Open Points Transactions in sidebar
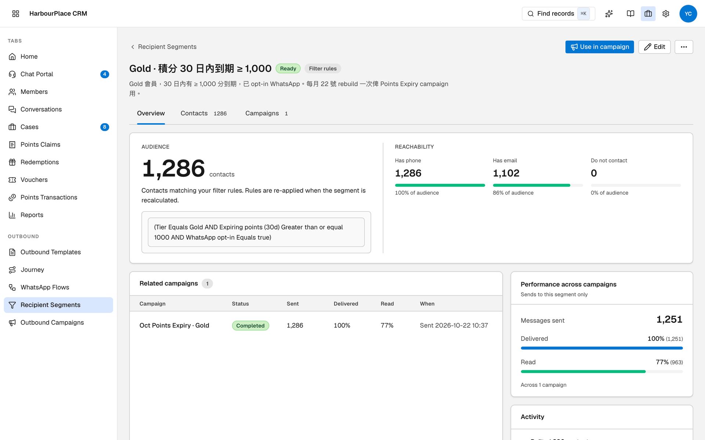 click(58, 197)
